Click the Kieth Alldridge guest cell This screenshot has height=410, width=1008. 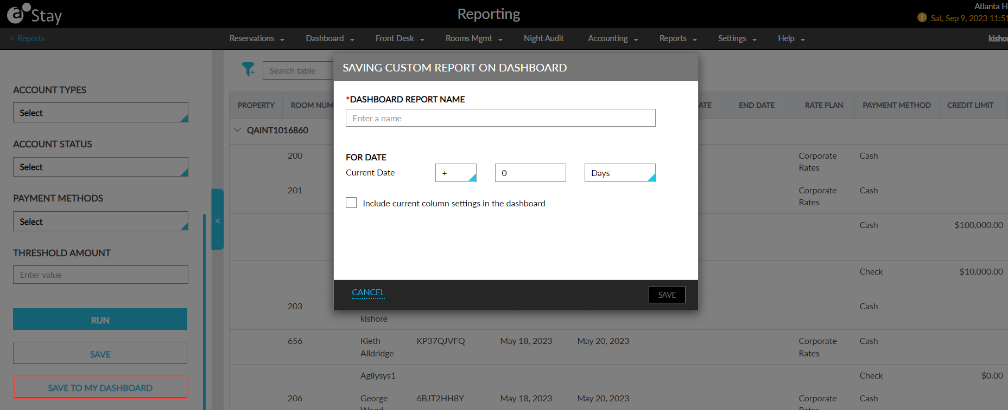click(377, 347)
